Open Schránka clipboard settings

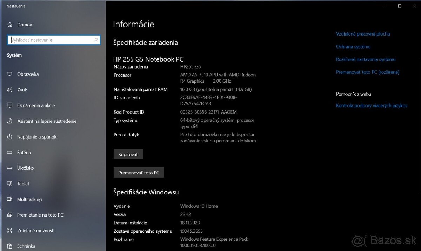coord(10,246)
